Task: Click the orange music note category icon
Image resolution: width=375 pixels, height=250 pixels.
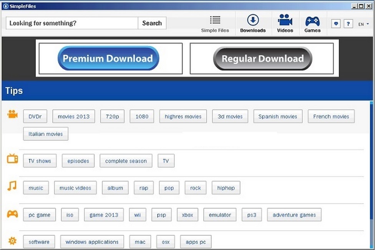Action: click(x=12, y=186)
